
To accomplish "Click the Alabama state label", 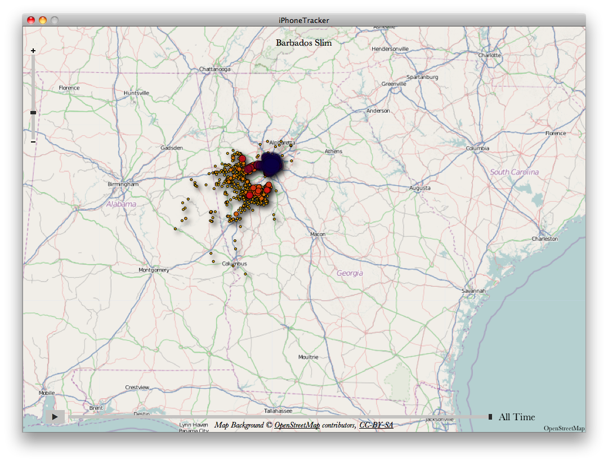I will 122,204.
